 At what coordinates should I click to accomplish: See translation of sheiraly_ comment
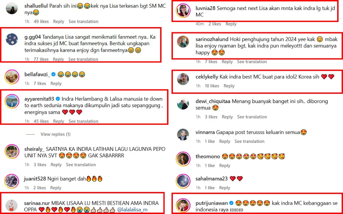tap(81, 165)
